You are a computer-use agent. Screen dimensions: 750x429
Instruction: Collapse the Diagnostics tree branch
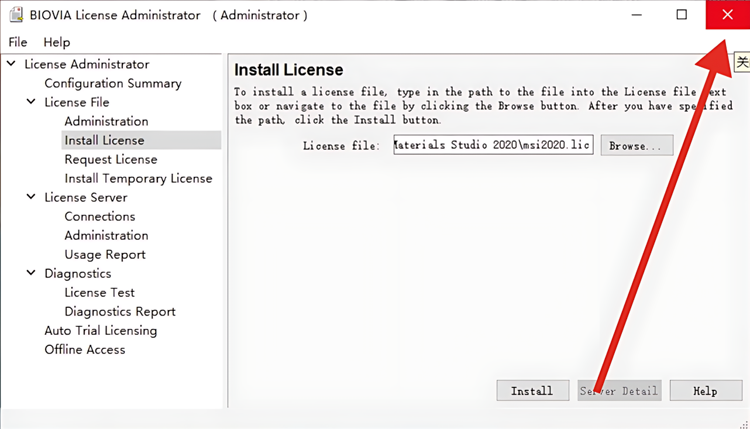pos(31,273)
